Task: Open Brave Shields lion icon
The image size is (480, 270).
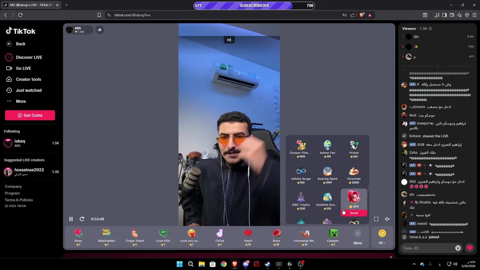Action: tap(362, 15)
